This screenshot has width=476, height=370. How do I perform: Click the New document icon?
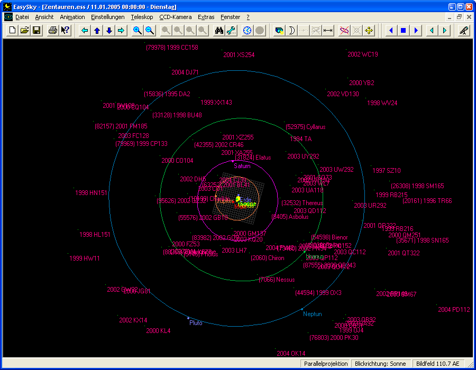pos(13,31)
